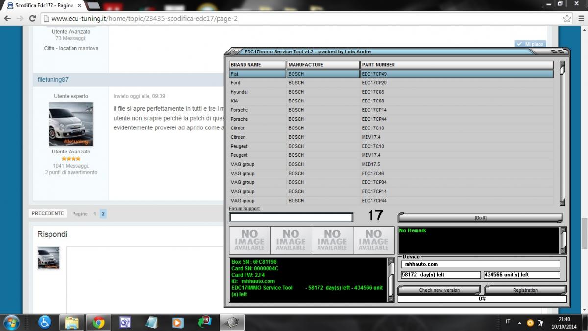Screen dimensions: 588x331
Task: Sort by MANUFACTURE column header
Action: [x=323, y=65]
